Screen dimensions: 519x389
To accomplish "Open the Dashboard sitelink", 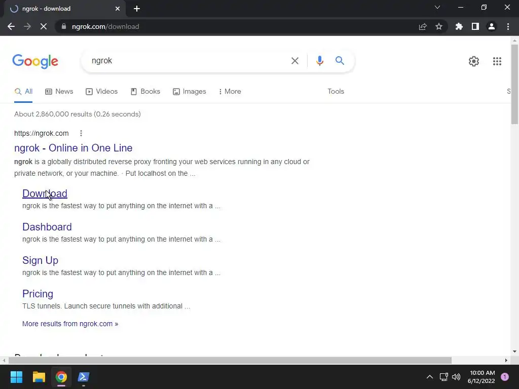I will tap(47, 227).
